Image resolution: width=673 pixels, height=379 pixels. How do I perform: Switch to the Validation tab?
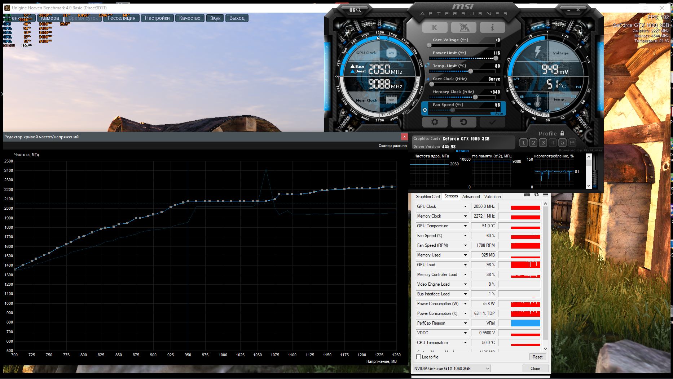pyautogui.click(x=492, y=197)
